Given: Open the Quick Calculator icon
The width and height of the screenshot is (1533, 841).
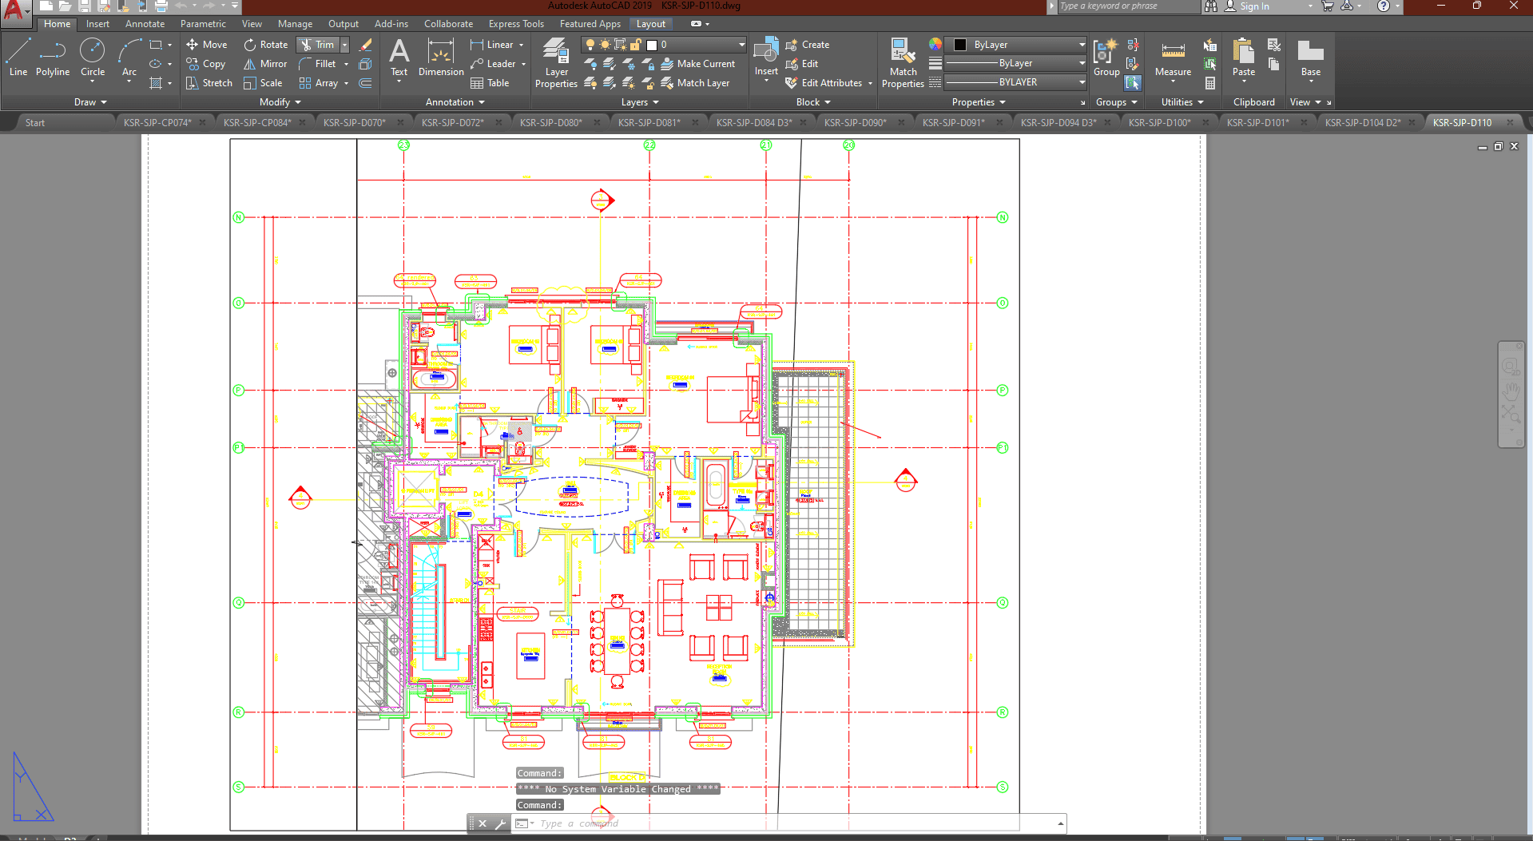Looking at the screenshot, I should tap(1210, 83).
